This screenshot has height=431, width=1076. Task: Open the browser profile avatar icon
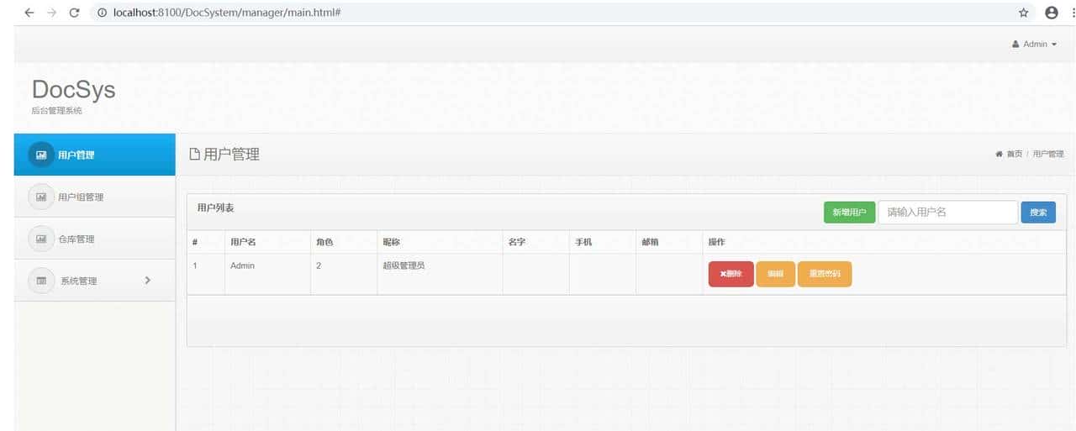[1051, 13]
